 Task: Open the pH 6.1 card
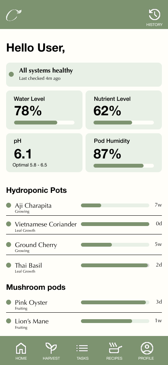(x=44, y=153)
